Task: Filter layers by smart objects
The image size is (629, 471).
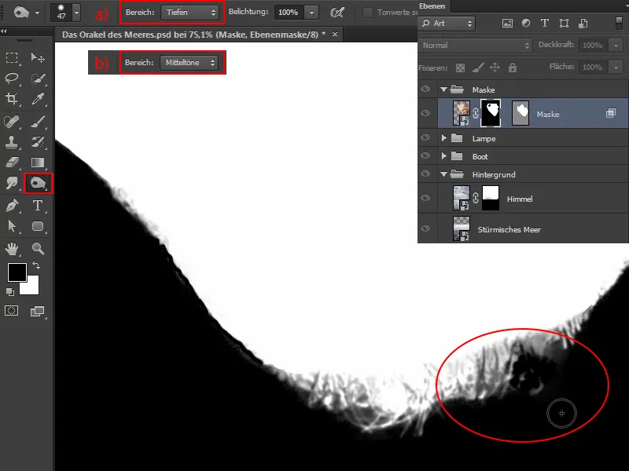Action: 583,24
